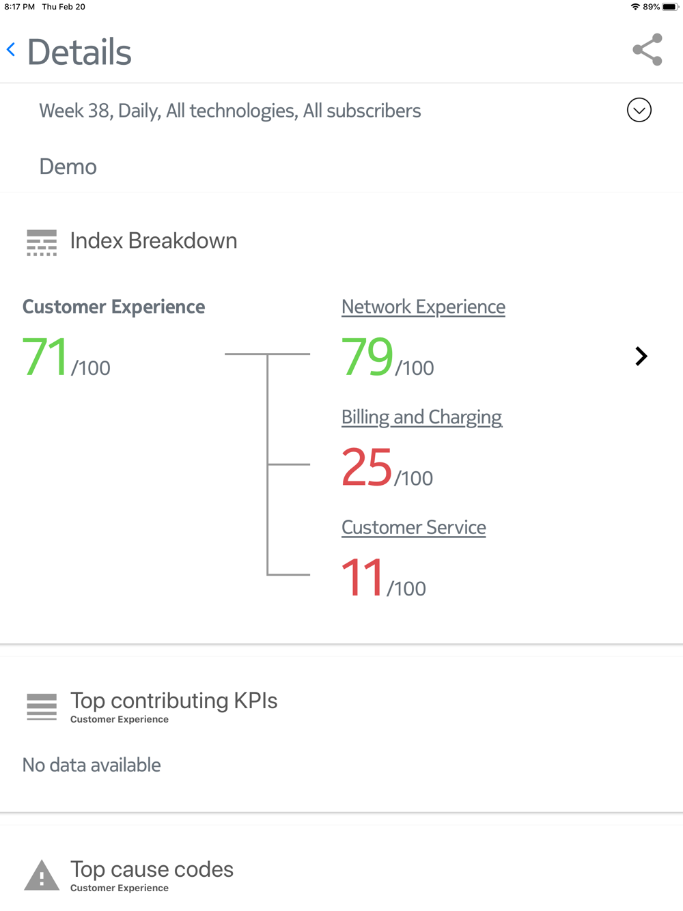Click the Index Breakdown table icon
The image size is (683, 911).
(42, 242)
